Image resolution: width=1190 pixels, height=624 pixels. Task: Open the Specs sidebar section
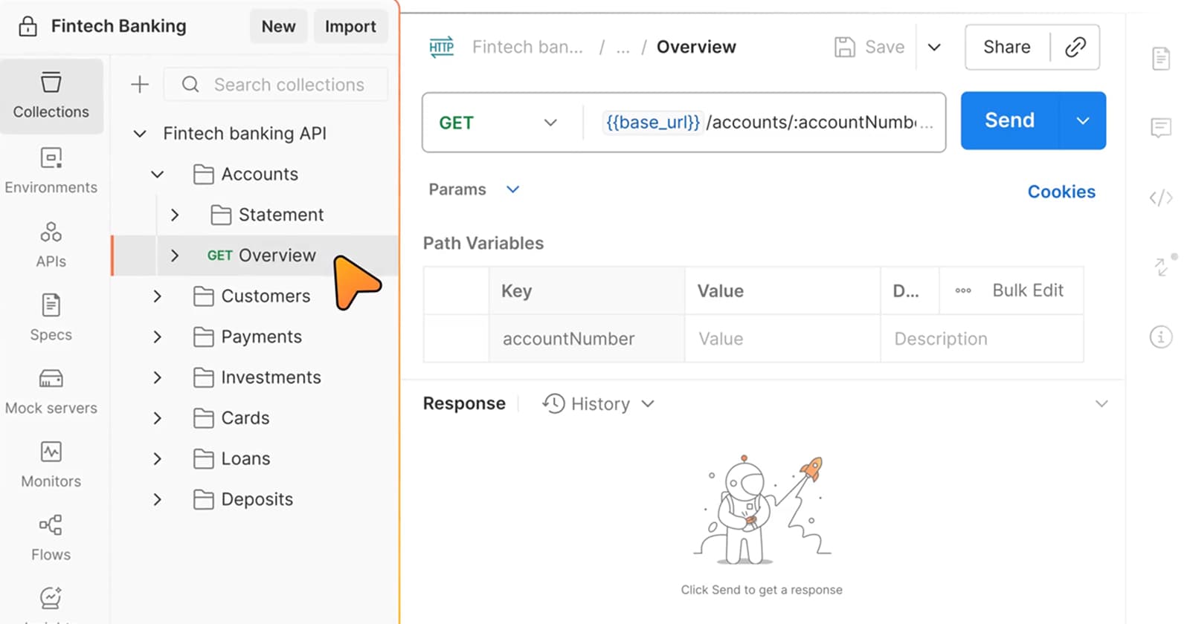pos(51,318)
